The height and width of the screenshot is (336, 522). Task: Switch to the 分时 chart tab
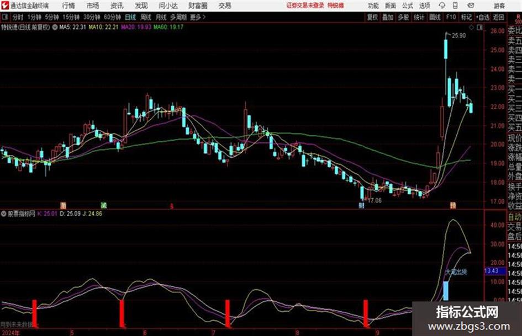18,17
